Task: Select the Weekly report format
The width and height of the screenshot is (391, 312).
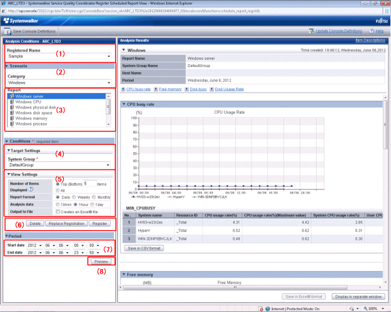Action: click(x=74, y=197)
